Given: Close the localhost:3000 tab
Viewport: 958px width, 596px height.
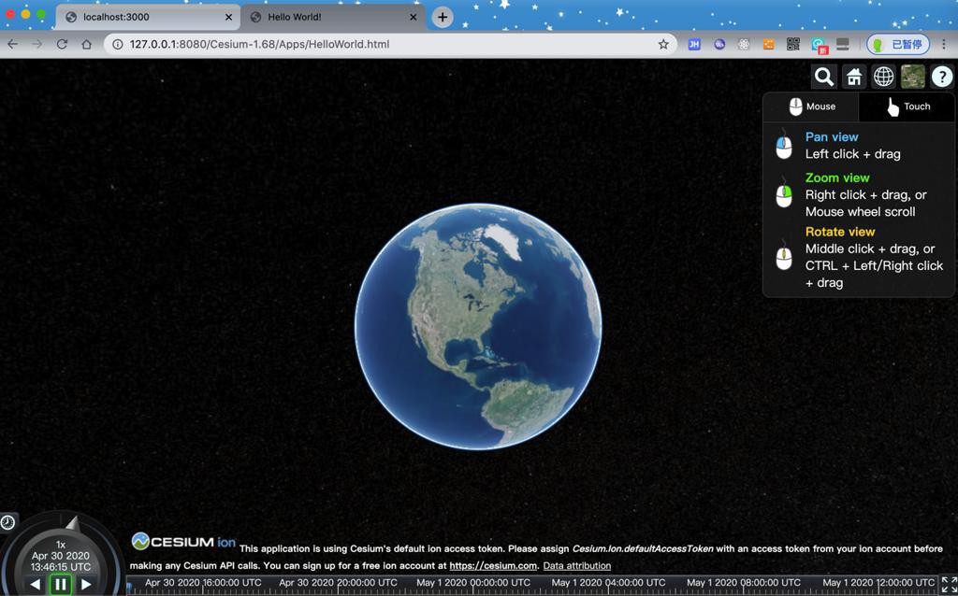Looking at the screenshot, I should coord(228,17).
